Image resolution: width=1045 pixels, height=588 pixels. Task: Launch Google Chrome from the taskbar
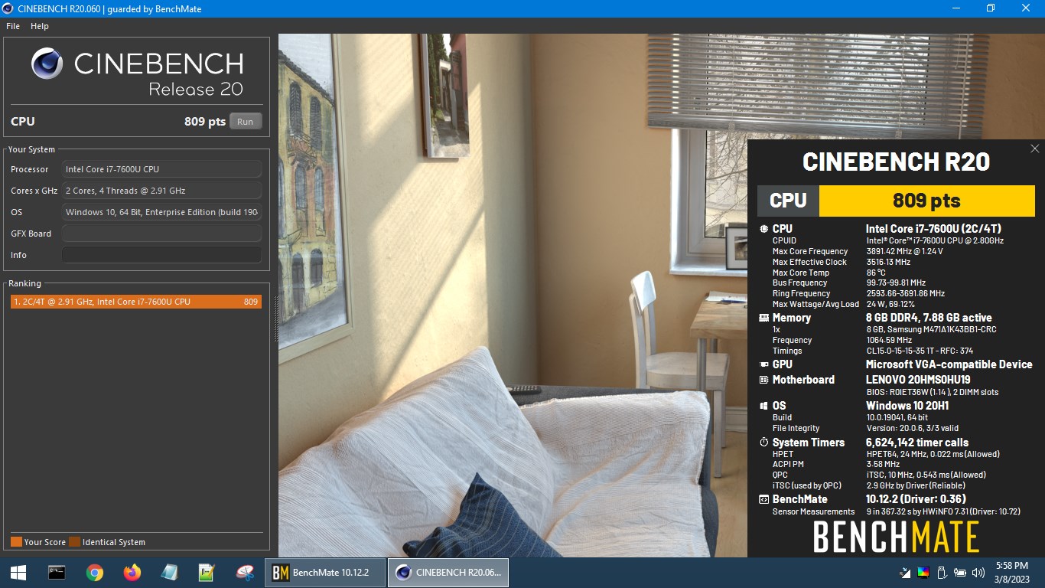point(95,573)
